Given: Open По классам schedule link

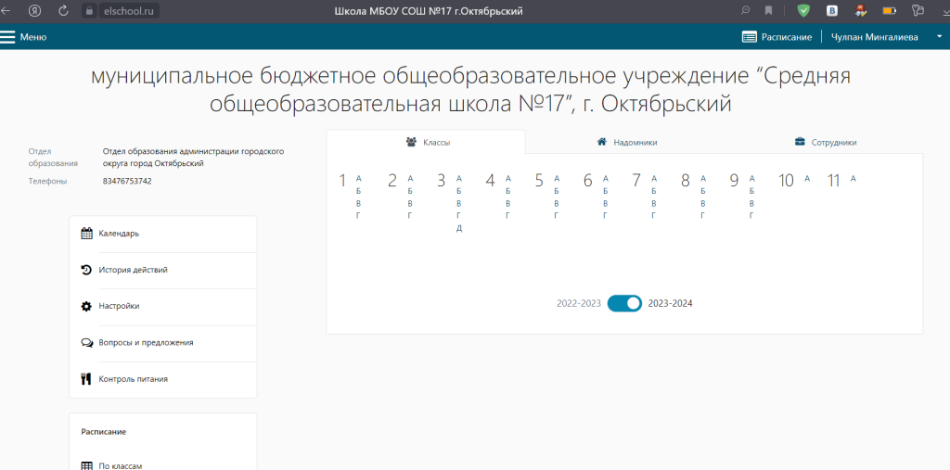Looking at the screenshot, I should (120, 466).
